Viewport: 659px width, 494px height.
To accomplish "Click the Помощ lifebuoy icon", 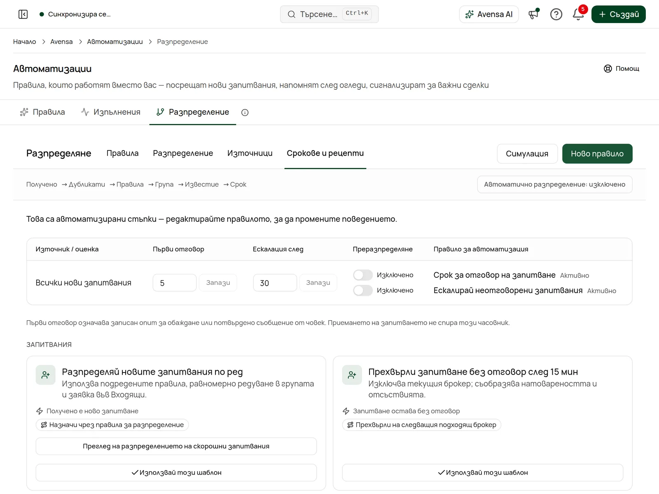I will 608,69.
